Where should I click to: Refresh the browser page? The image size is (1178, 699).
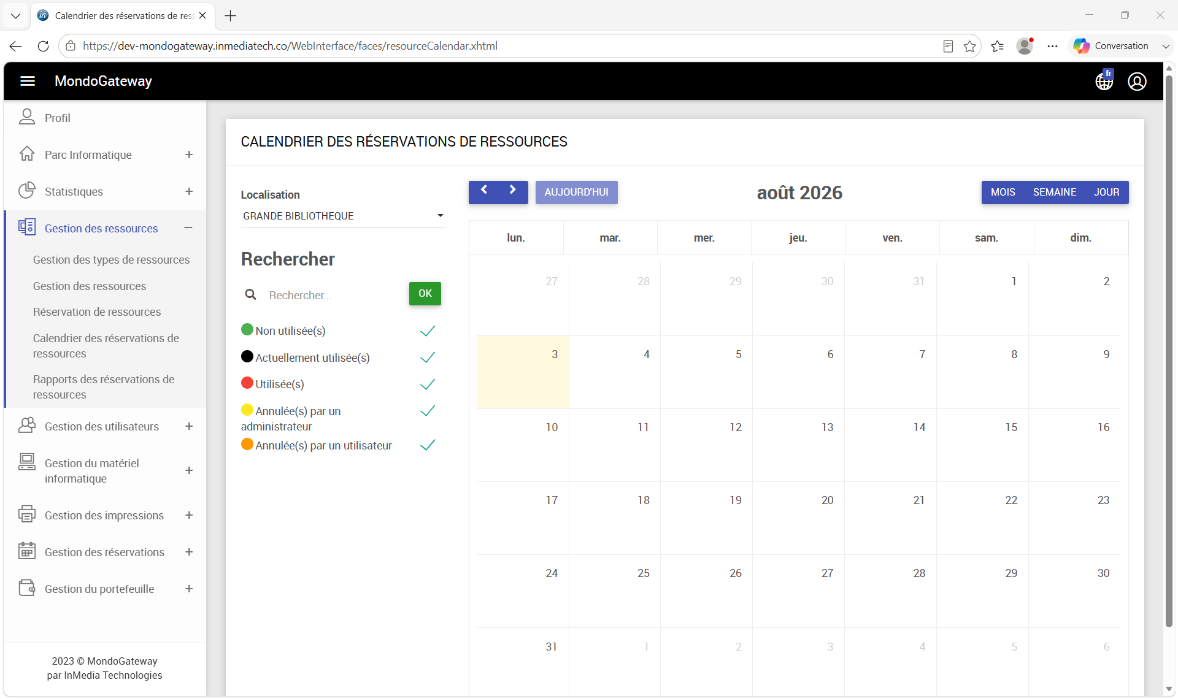pyautogui.click(x=43, y=46)
